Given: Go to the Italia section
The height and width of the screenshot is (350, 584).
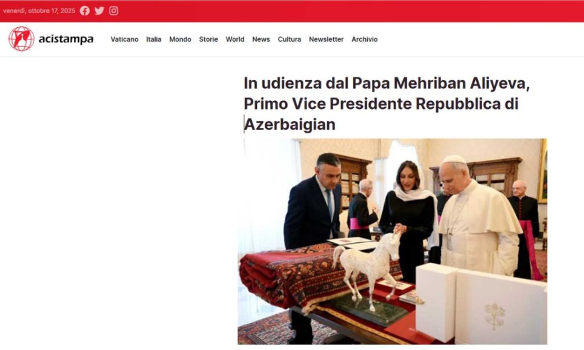Looking at the screenshot, I should pos(153,39).
